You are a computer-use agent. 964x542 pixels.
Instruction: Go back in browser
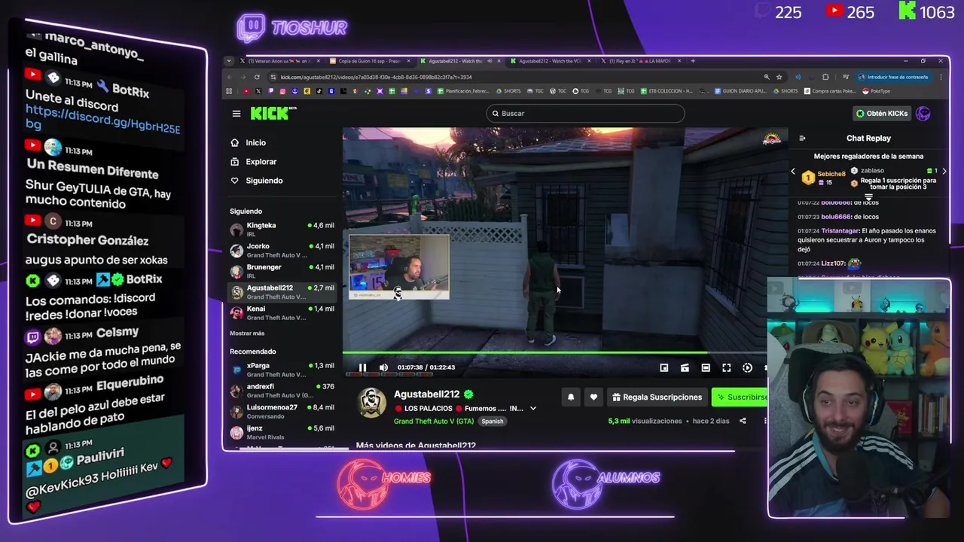tap(230, 77)
